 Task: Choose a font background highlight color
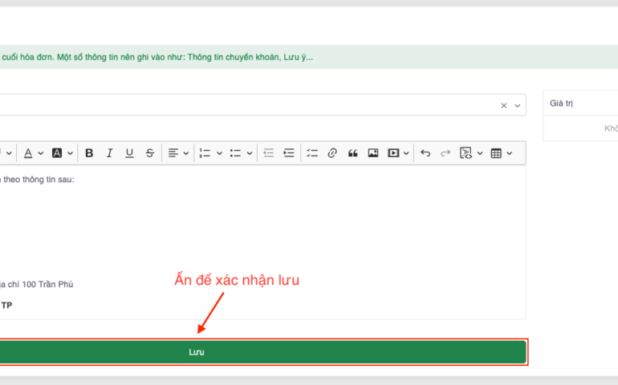pos(62,153)
